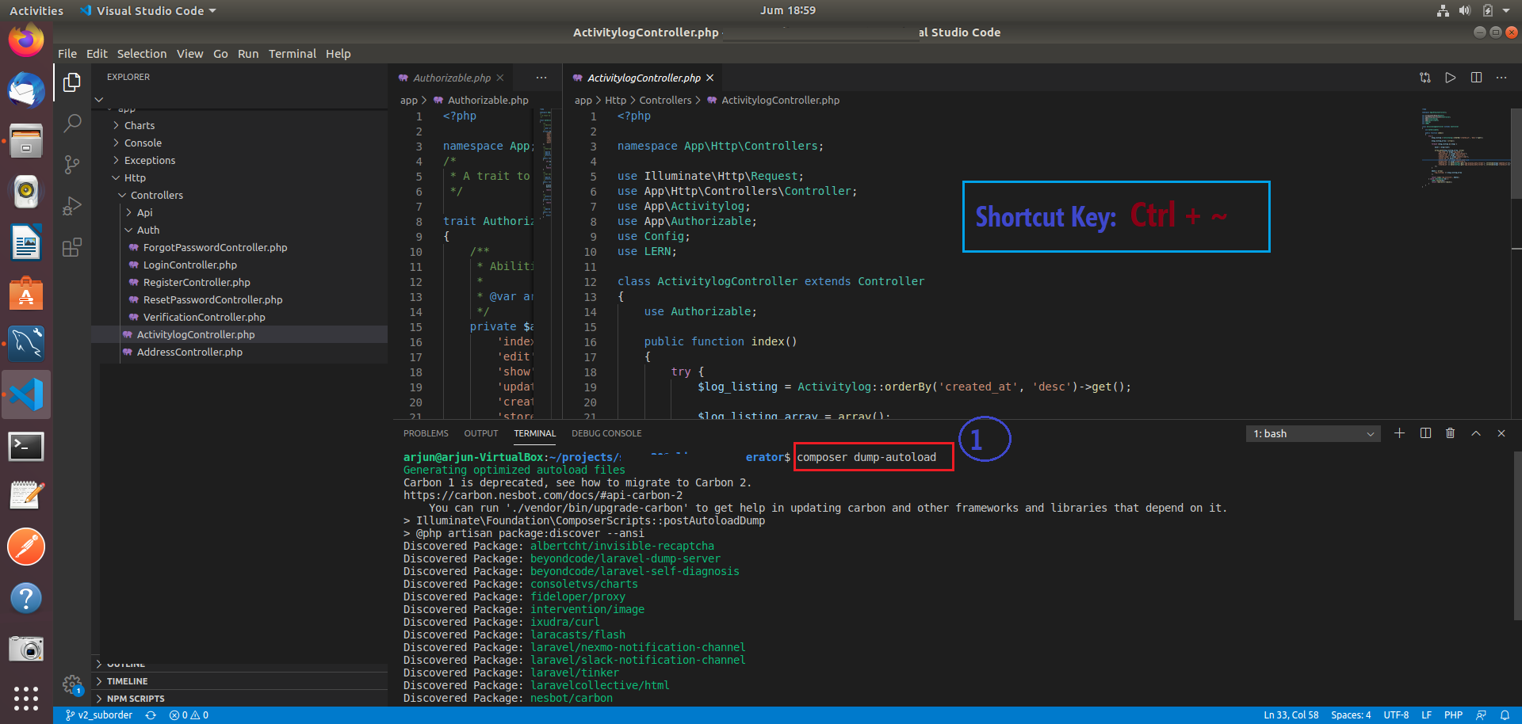Click the terminal panel vertical scrollbar
The image size is (1522, 724).
pyautogui.click(x=1516, y=535)
